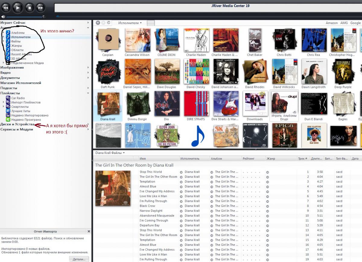Mute audio via the speaker icon

[3, 17]
